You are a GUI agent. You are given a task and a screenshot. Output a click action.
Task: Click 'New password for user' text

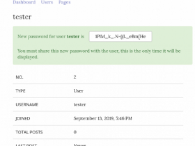[42, 37]
